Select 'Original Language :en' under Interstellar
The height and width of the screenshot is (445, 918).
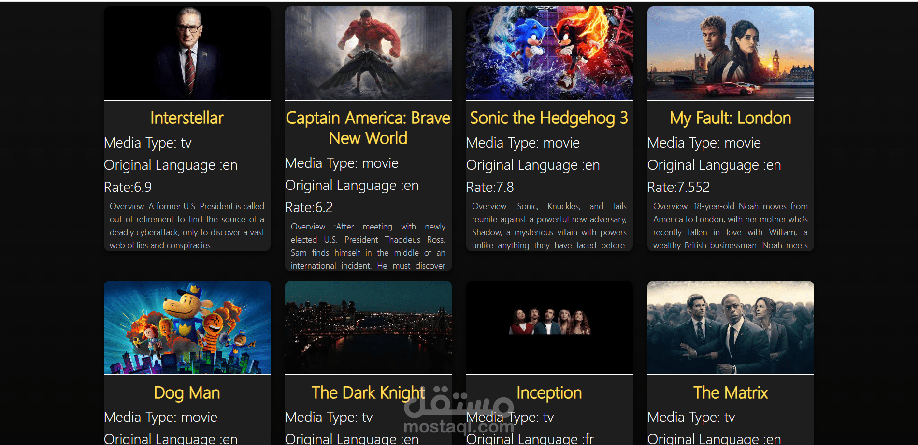tap(171, 165)
